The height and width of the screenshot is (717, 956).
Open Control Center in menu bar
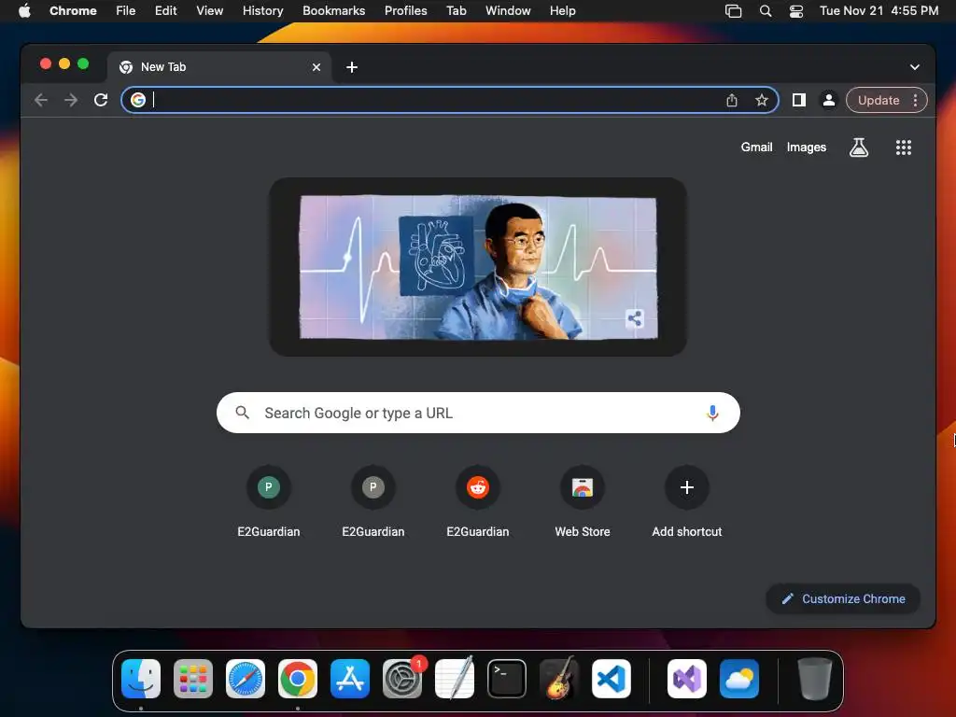pyautogui.click(x=796, y=10)
